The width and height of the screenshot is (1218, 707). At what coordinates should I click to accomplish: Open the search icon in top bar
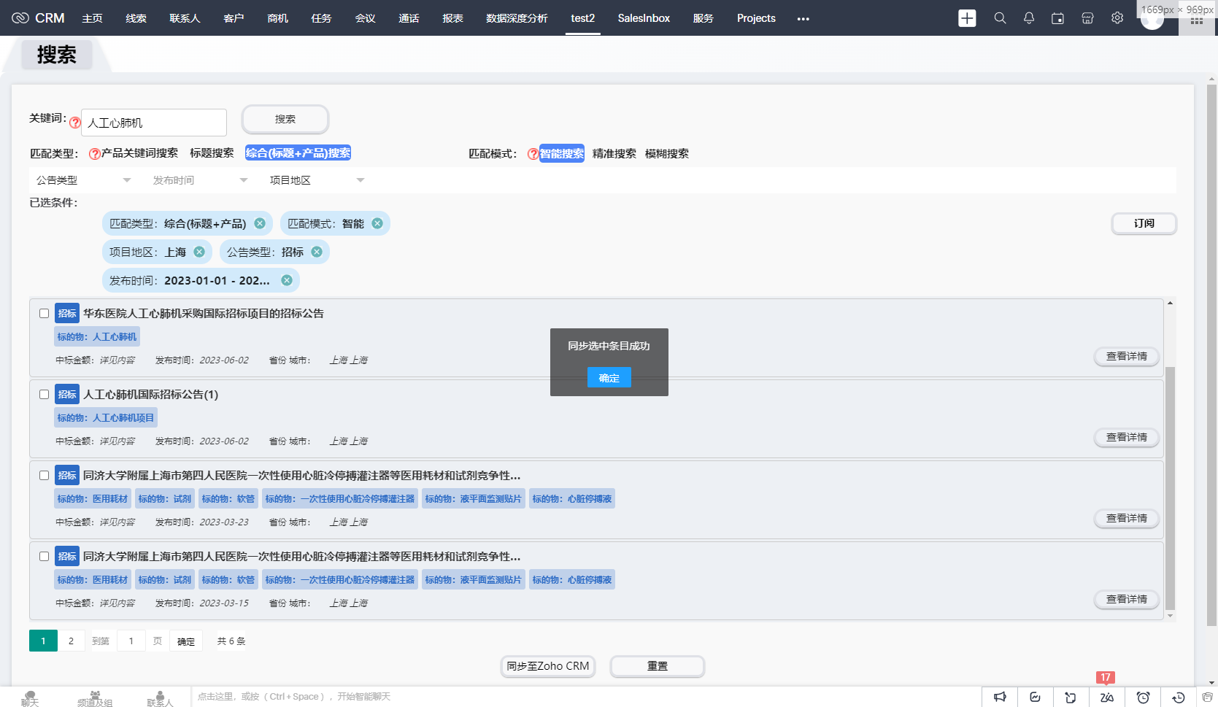(1000, 18)
